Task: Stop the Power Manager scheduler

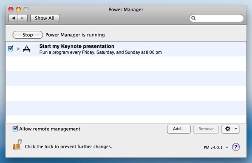Action: coord(28,35)
